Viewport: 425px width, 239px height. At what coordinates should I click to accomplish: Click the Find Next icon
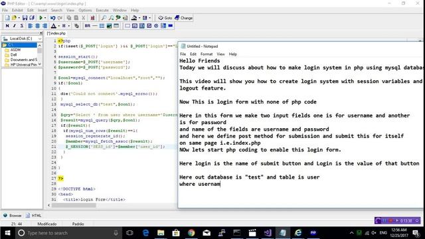111,18
